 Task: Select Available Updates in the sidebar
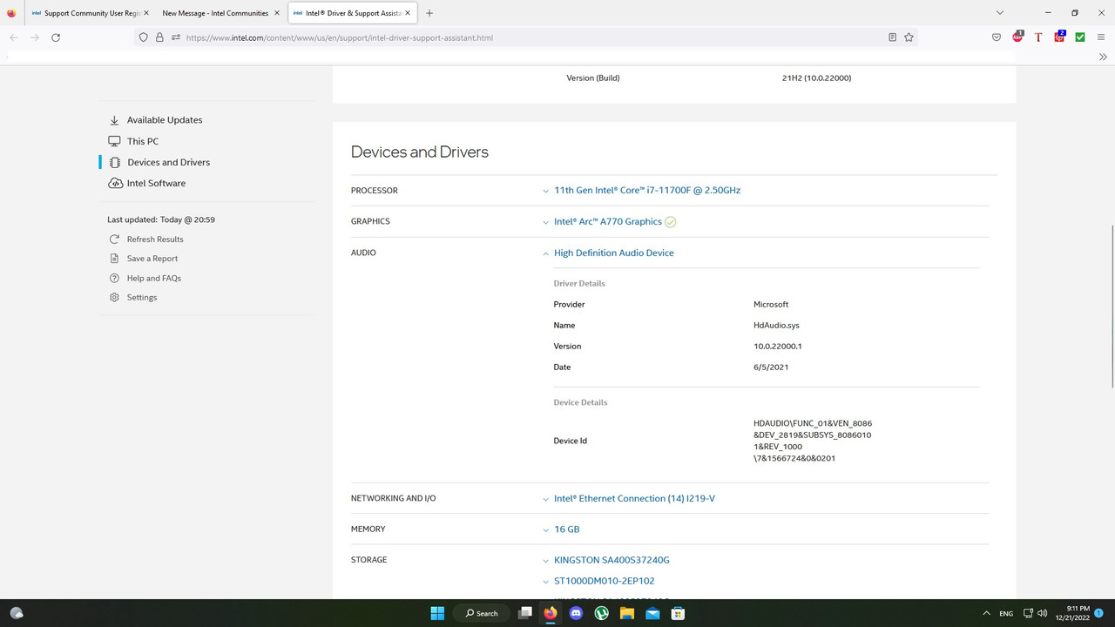coord(165,120)
